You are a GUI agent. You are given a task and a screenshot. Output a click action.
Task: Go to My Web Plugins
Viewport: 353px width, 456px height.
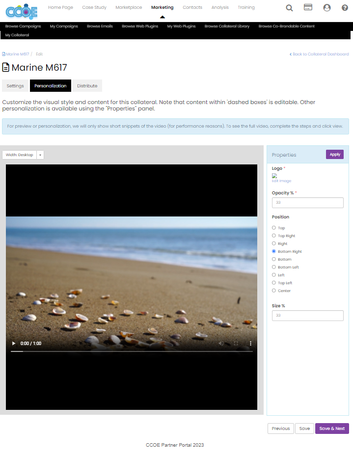(182, 26)
